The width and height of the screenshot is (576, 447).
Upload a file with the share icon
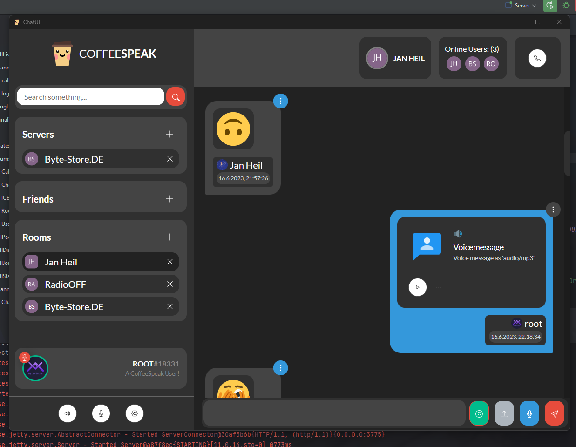[504, 413]
